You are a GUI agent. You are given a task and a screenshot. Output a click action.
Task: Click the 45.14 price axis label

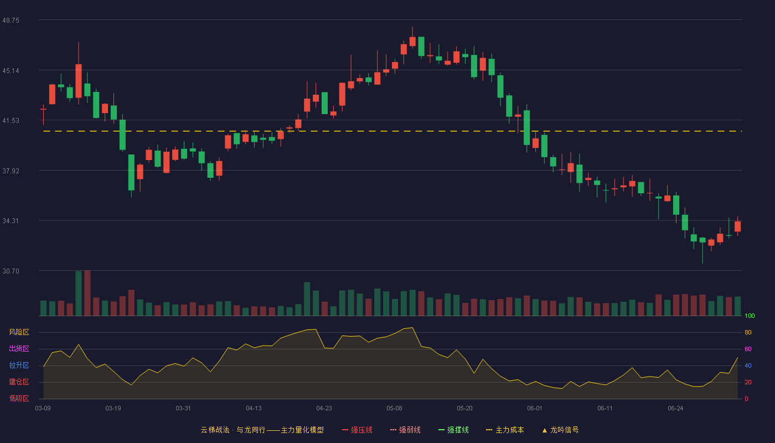[11, 70]
